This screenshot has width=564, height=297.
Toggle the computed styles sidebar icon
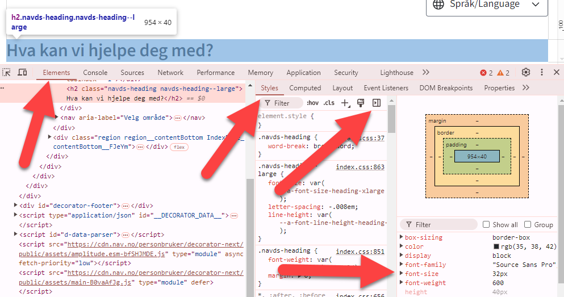(377, 103)
